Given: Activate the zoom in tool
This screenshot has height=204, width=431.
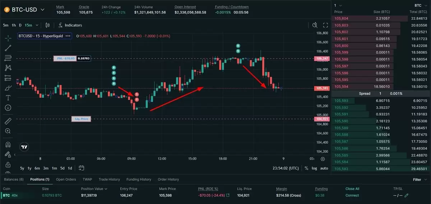Looking at the screenshot, I should (x=8, y=131).
